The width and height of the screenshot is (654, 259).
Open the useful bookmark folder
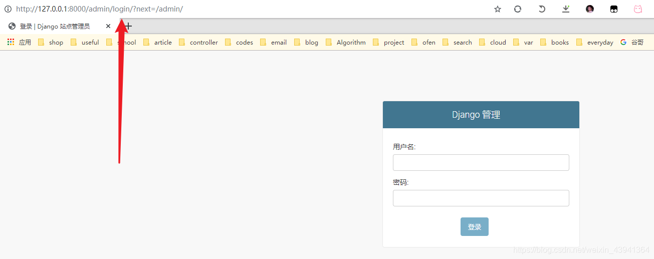pos(85,43)
